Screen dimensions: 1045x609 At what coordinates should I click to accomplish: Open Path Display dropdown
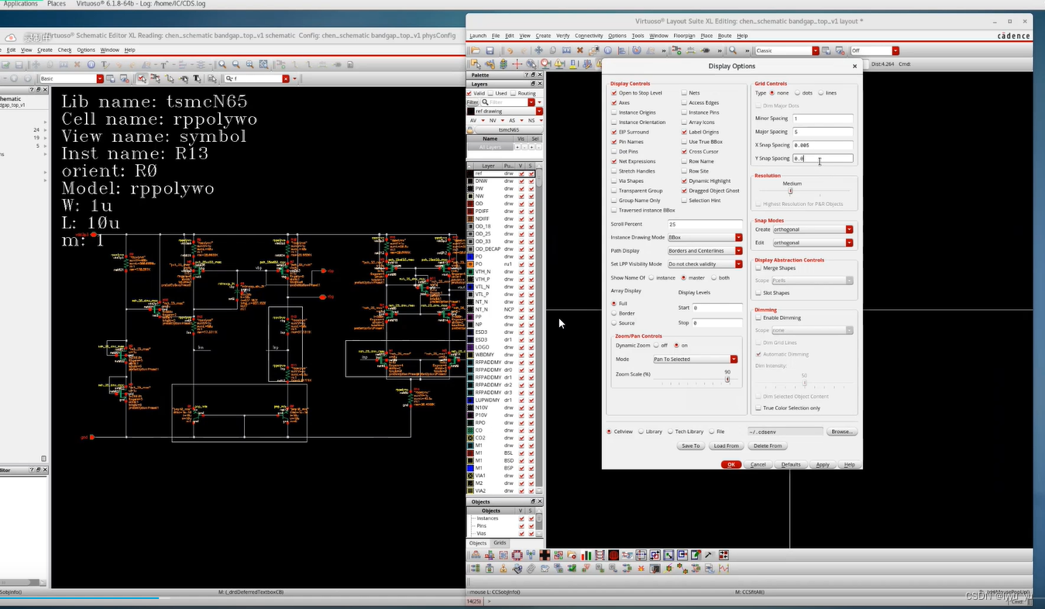coord(705,251)
